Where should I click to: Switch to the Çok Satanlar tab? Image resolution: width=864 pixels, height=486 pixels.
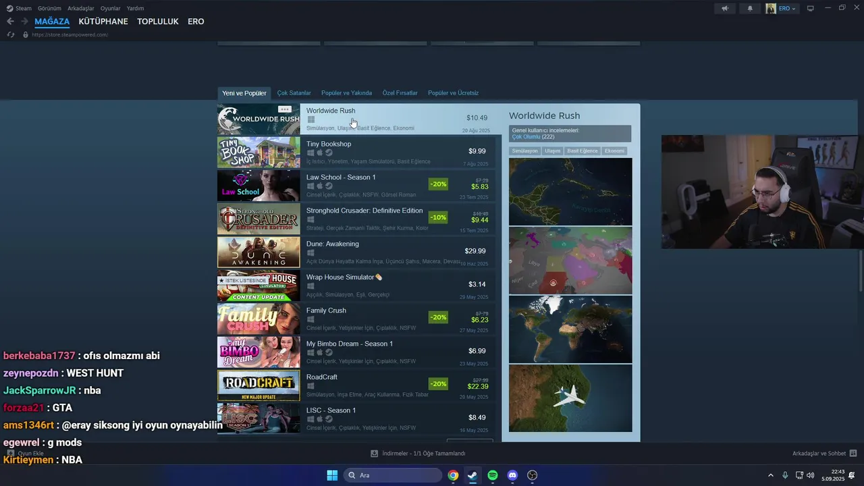pyautogui.click(x=294, y=93)
